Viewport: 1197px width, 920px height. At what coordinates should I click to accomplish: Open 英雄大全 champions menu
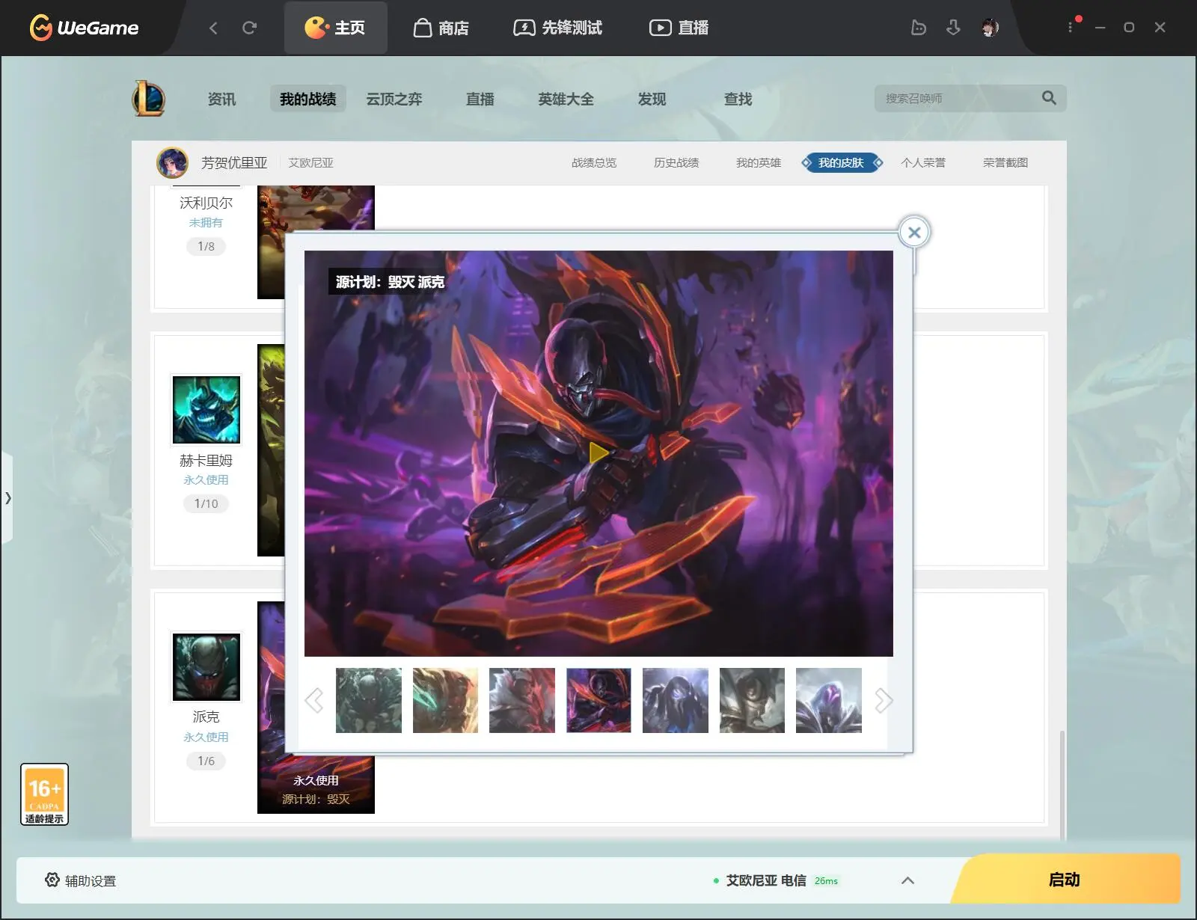click(566, 99)
